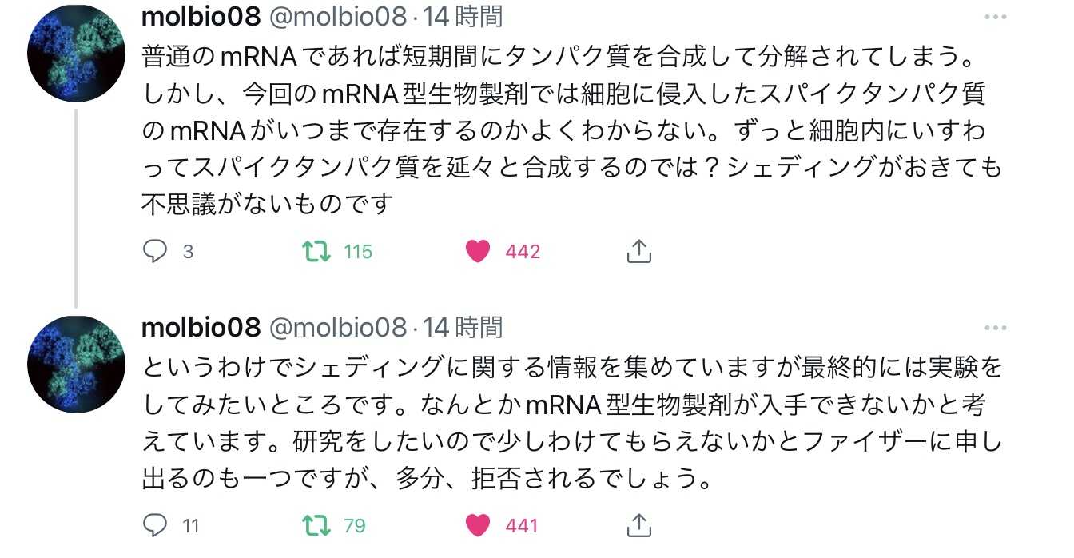Open bold molbio08 display name on second tweet
Image resolution: width=1074 pixels, height=558 pixels.
tap(201, 327)
